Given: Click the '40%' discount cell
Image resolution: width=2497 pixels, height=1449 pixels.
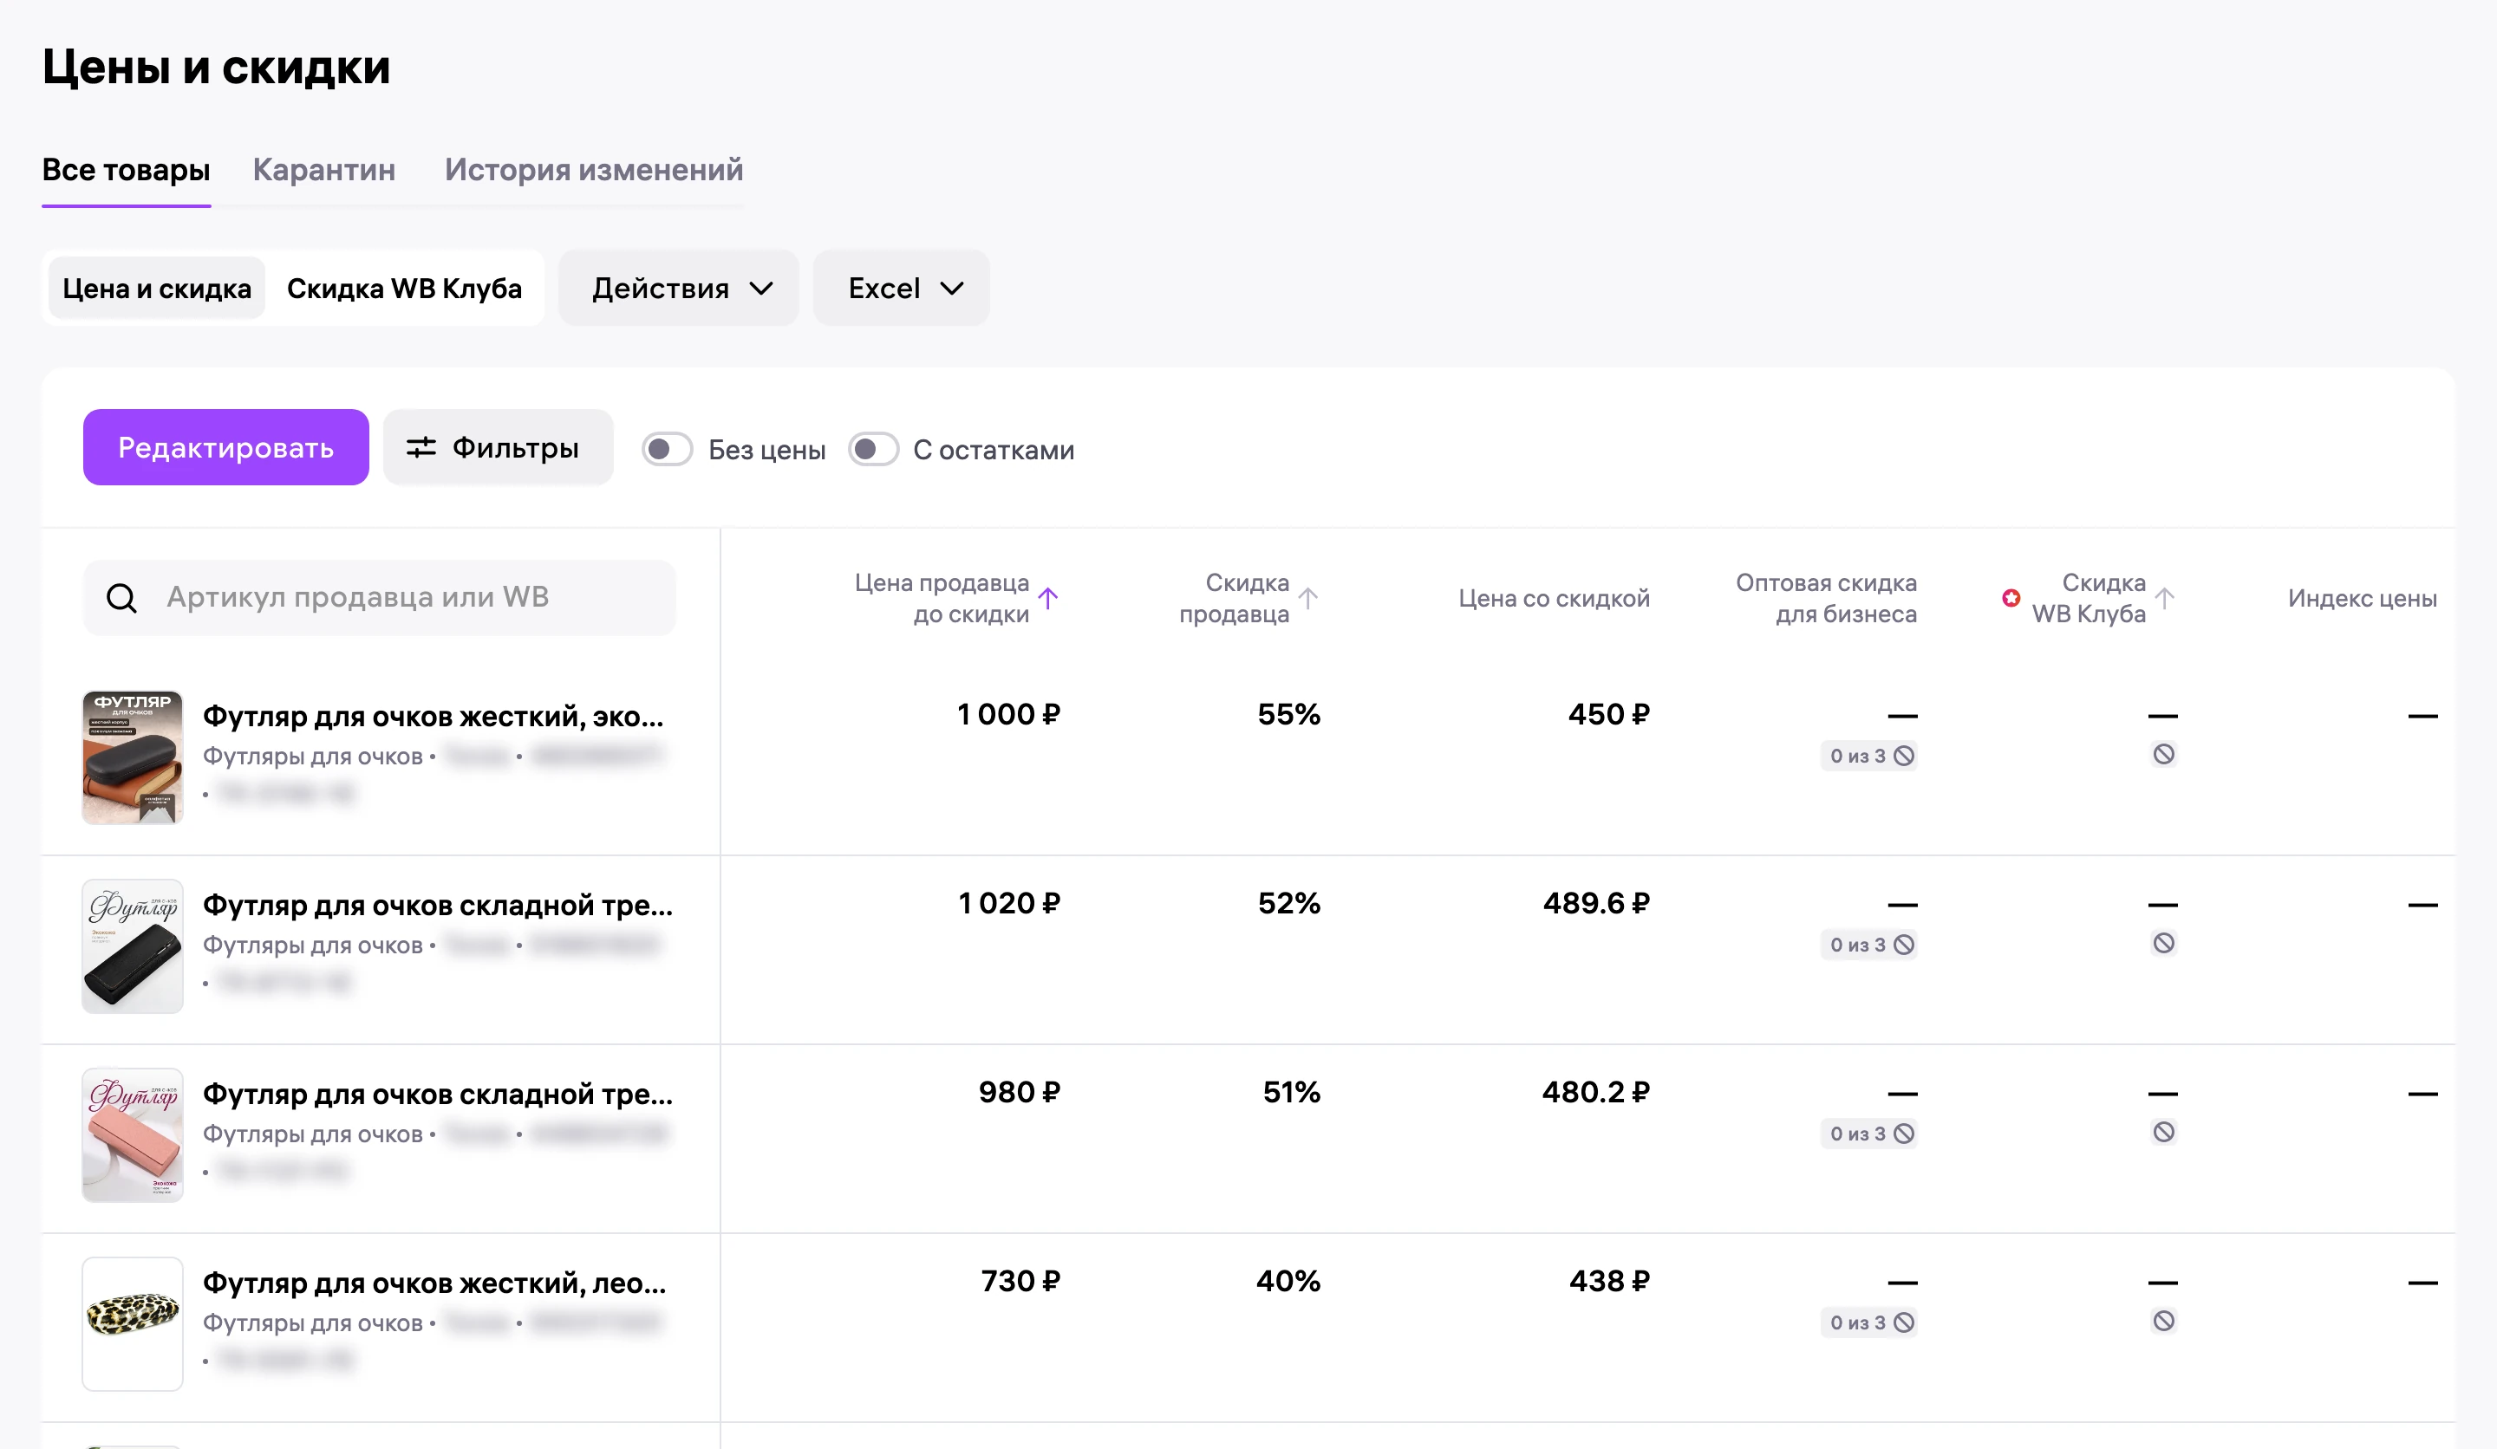Looking at the screenshot, I should point(1288,1282).
